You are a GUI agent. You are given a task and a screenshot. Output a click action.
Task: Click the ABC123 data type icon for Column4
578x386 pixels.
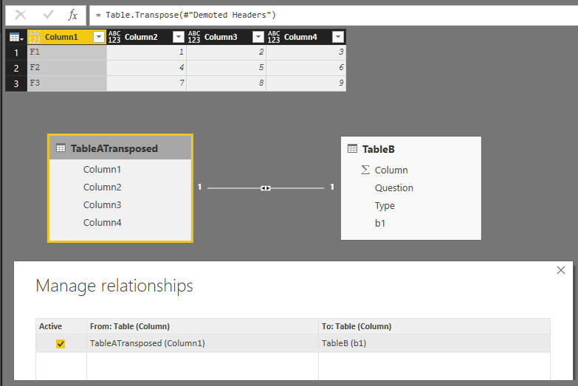pyautogui.click(x=274, y=37)
